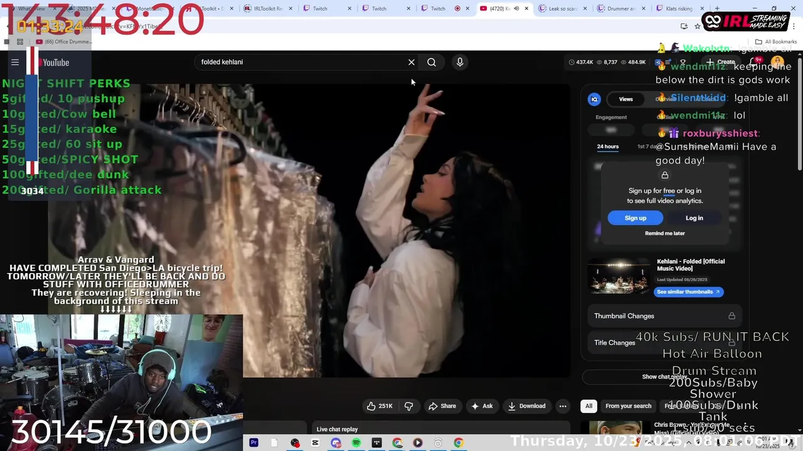Select the 'From your search' chip
Image resolution: width=803 pixels, height=451 pixels.
pos(628,406)
